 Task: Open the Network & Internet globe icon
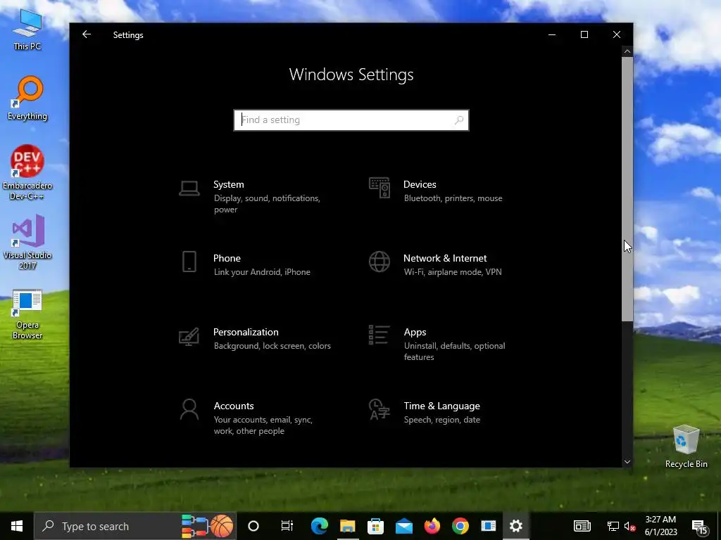(380, 262)
